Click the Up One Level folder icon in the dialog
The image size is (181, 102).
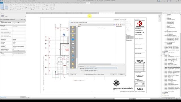(x=117, y=25)
